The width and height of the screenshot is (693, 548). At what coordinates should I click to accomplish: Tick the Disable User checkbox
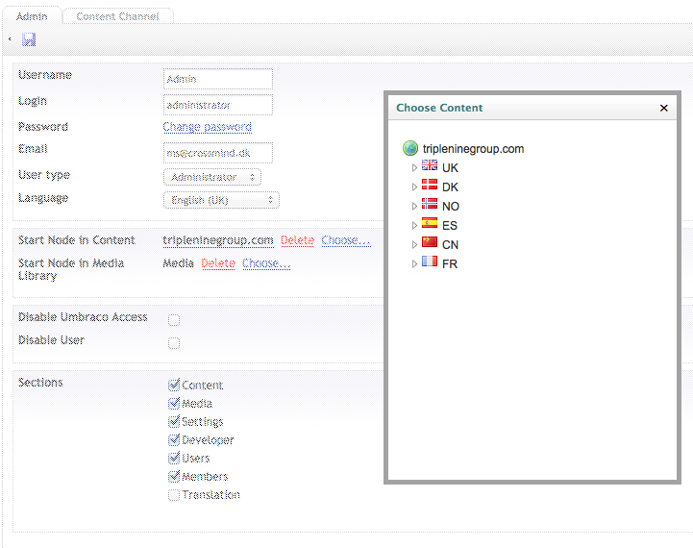pyautogui.click(x=174, y=343)
